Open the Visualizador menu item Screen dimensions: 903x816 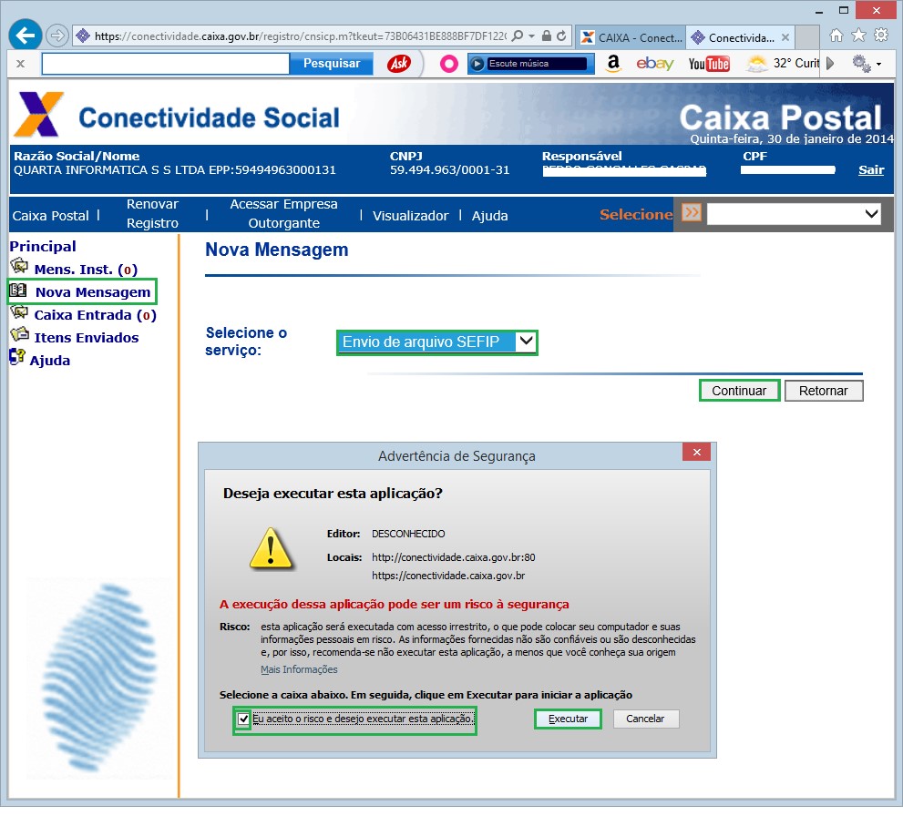click(x=409, y=216)
